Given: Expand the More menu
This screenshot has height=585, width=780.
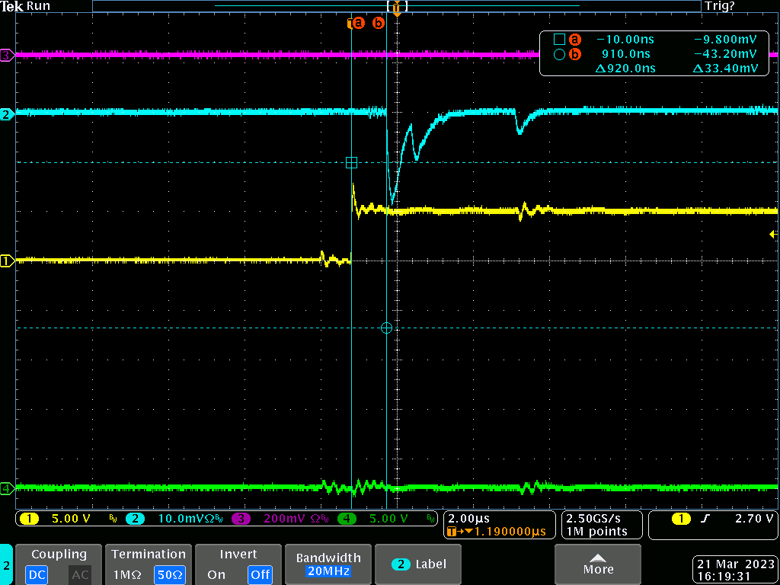Looking at the screenshot, I should pyautogui.click(x=598, y=564).
